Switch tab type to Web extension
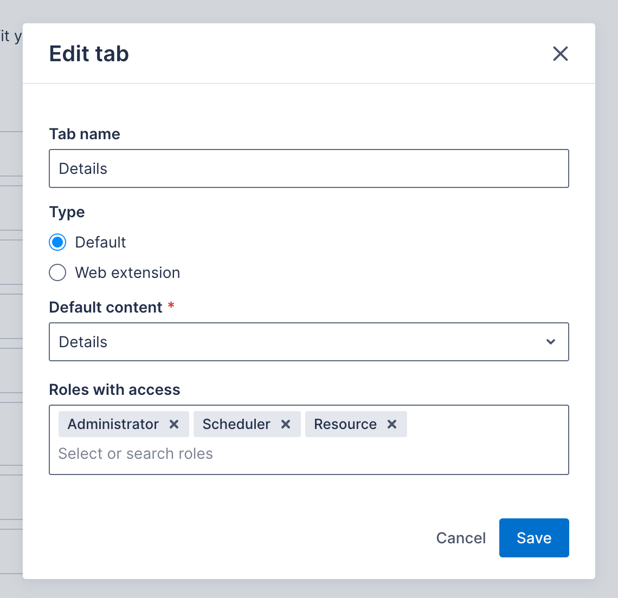Viewport: 618px width, 598px height. (57, 272)
